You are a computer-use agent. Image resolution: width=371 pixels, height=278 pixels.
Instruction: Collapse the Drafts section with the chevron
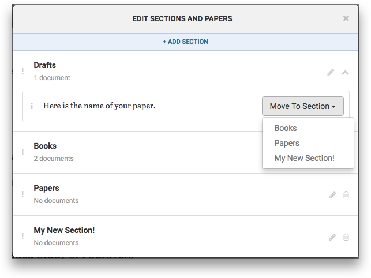coord(345,73)
